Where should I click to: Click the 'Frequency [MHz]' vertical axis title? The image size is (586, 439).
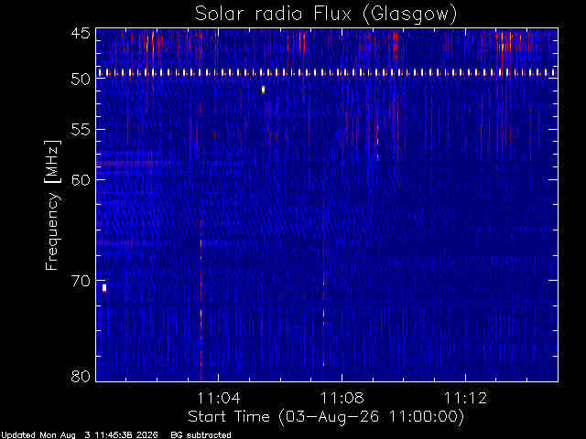(52, 205)
